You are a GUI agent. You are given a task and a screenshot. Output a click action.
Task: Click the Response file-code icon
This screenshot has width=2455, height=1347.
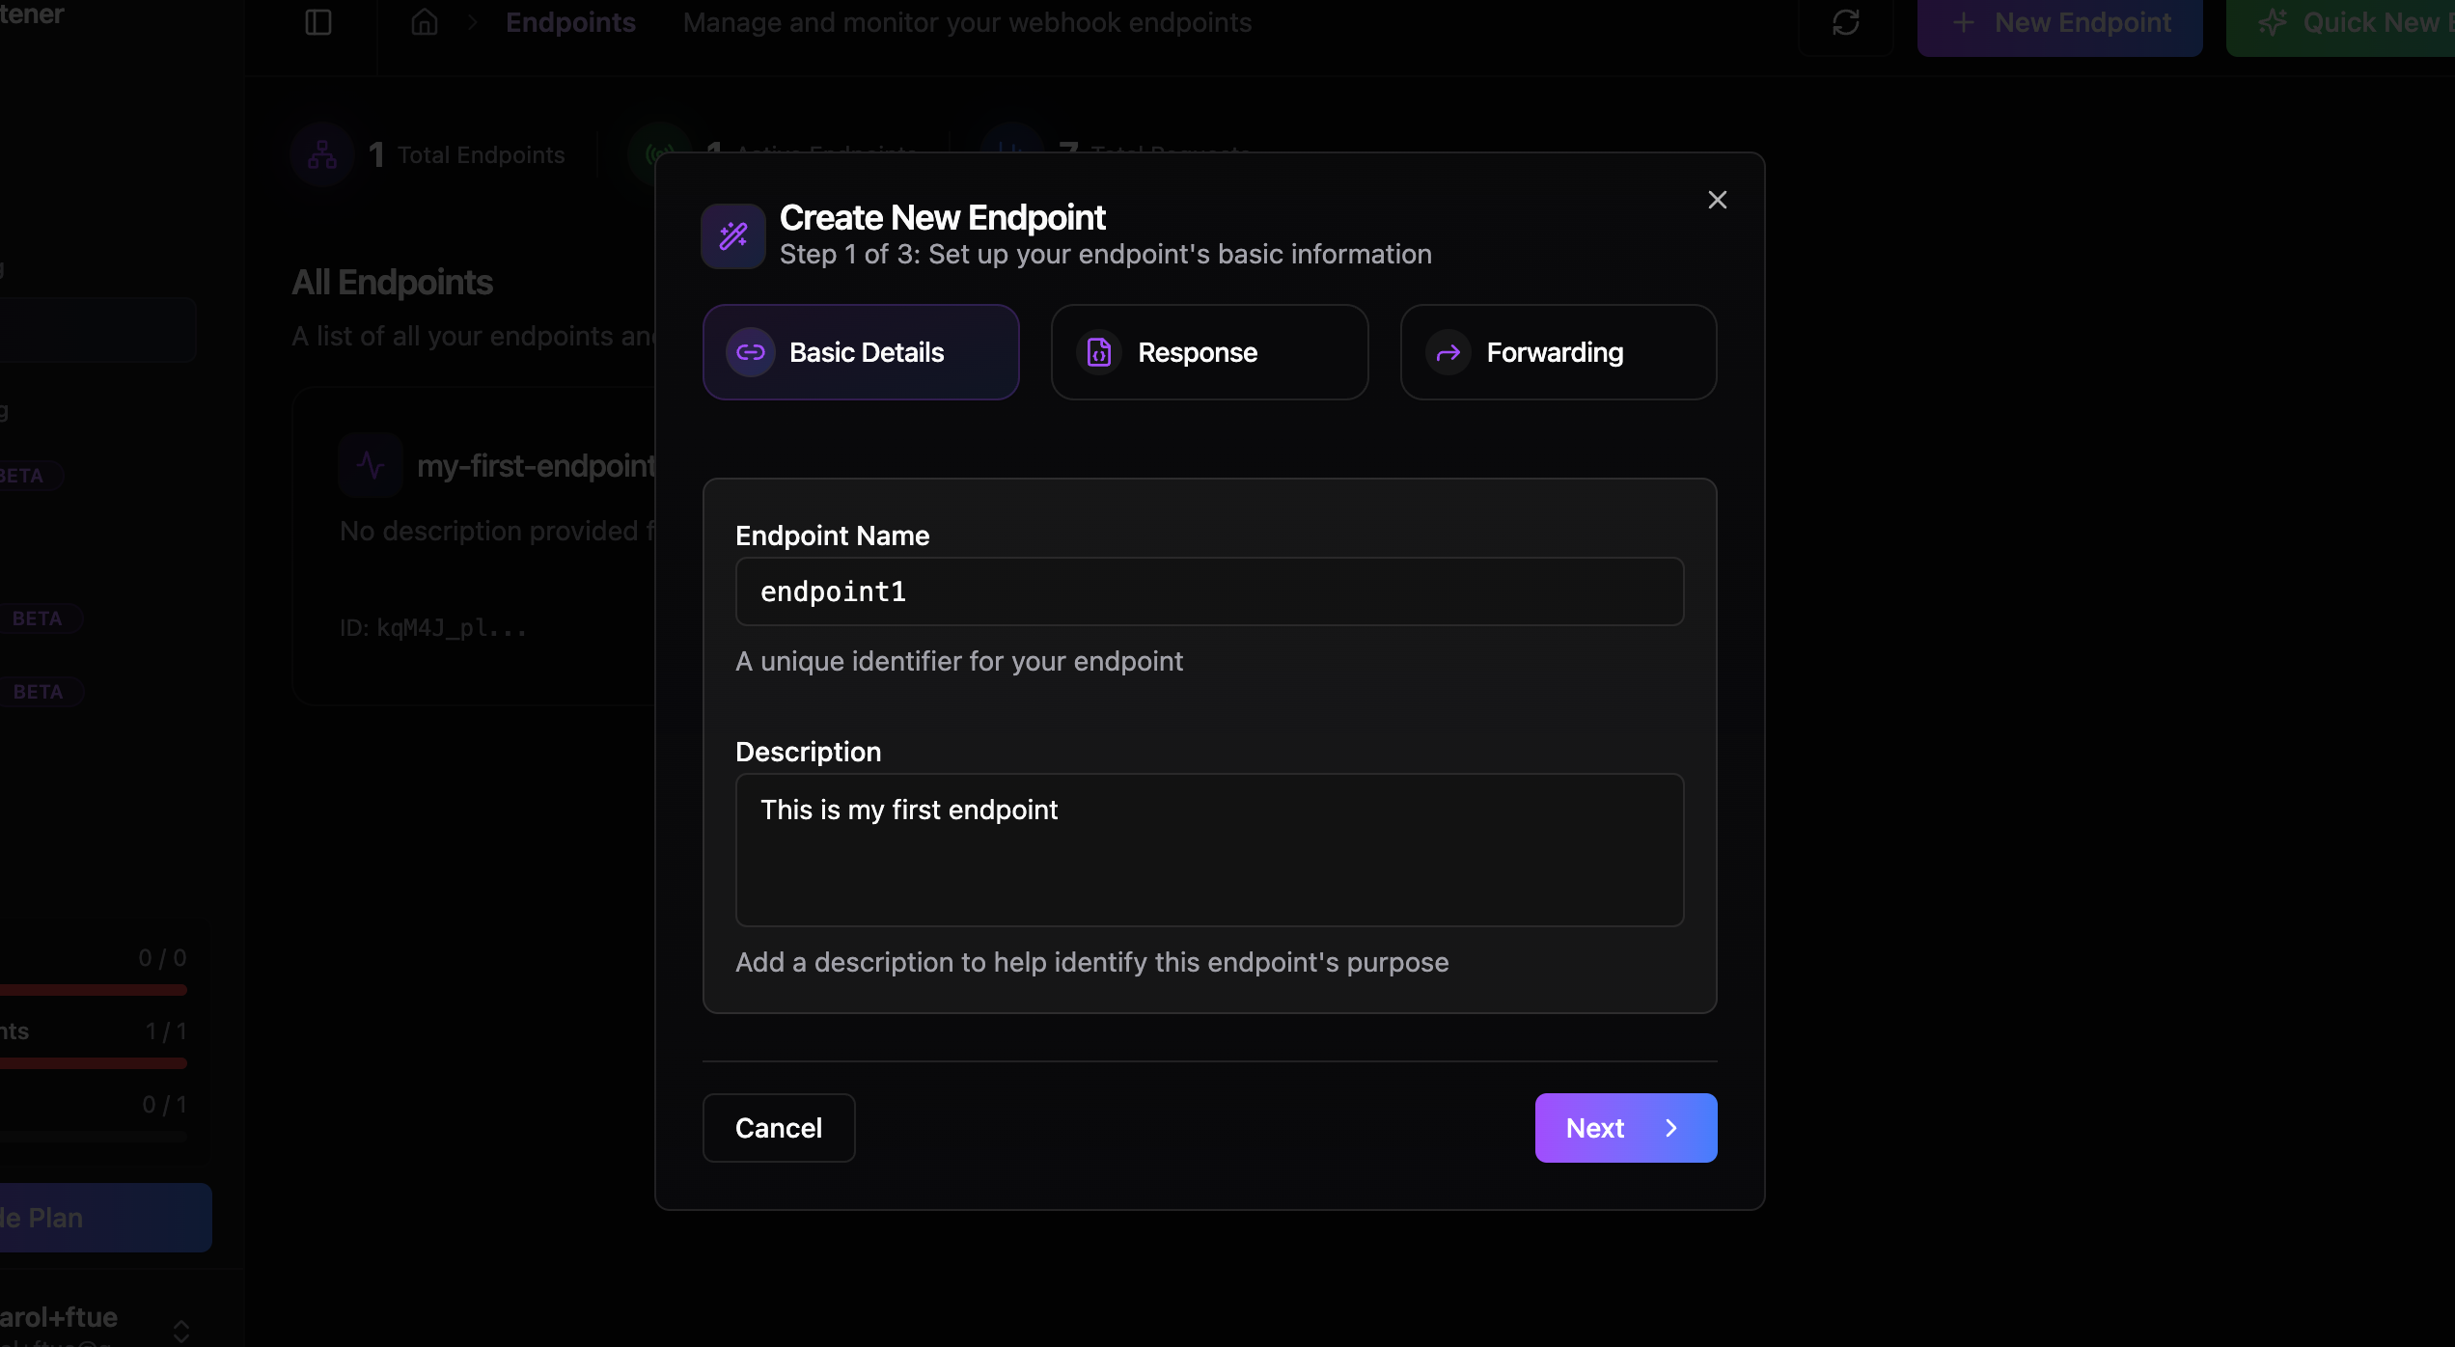tap(1099, 352)
